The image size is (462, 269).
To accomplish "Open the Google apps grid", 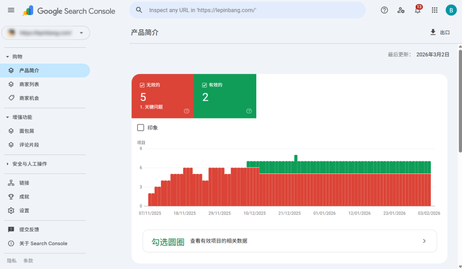I will (x=434, y=10).
